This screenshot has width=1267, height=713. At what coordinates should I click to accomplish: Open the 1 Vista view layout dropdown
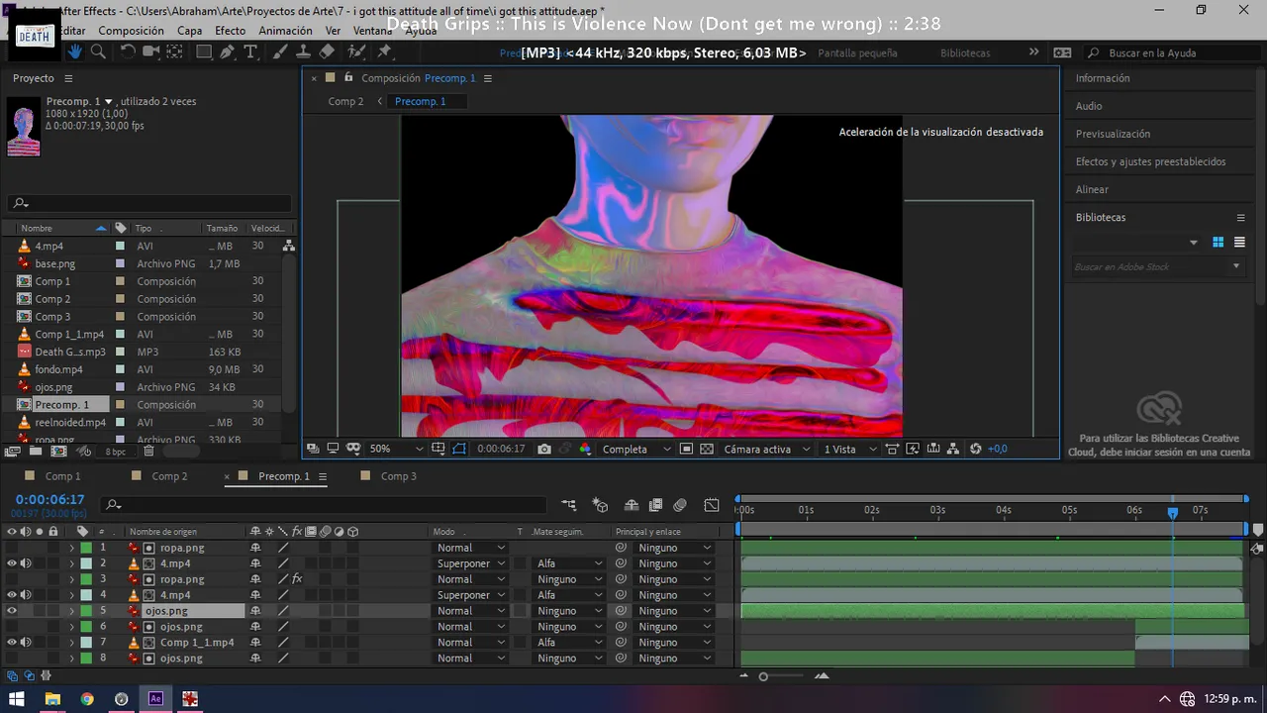tap(850, 449)
